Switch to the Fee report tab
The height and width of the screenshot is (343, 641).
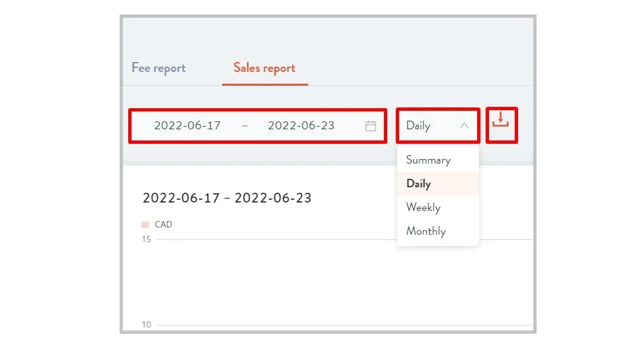pyautogui.click(x=159, y=68)
